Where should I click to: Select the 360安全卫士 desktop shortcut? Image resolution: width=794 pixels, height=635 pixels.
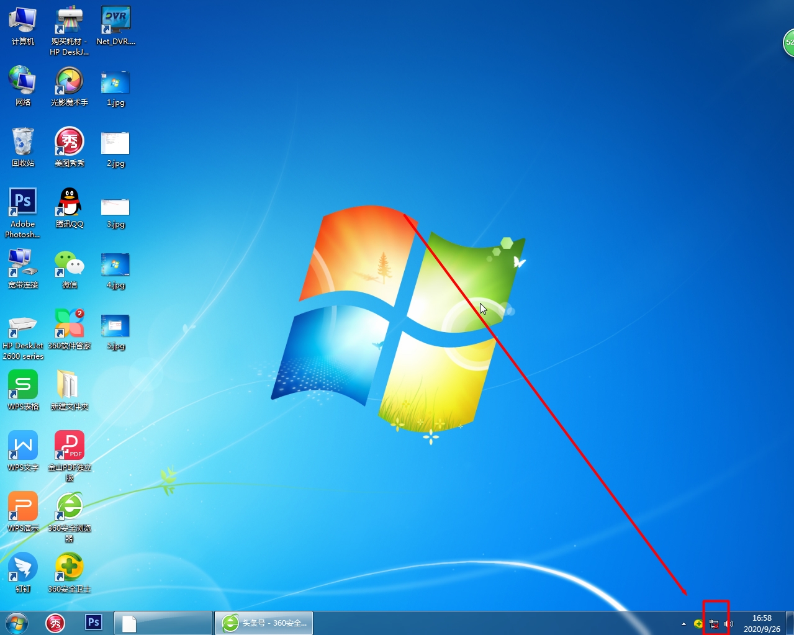tap(70, 573)
